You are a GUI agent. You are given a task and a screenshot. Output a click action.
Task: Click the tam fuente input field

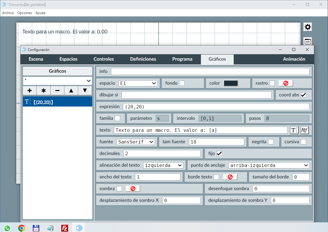tap(216, 142)
